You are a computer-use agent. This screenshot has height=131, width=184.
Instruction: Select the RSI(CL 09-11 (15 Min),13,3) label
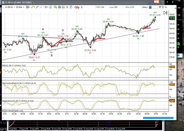coord(14,65)
